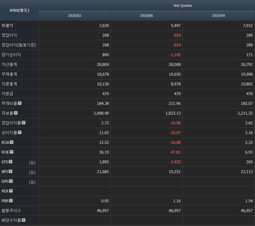Open the PER help icon

(11, 191)
